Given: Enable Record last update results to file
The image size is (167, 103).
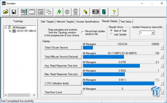Looking at the screenshot, I should [82, 33].
